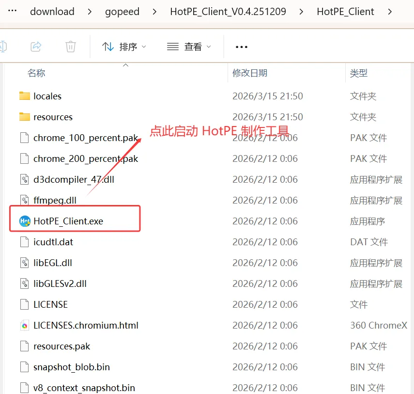Screen dimensions: 414x394
Task: Click the chrome_200_percent.pak file name
Action: click(86, 159)
